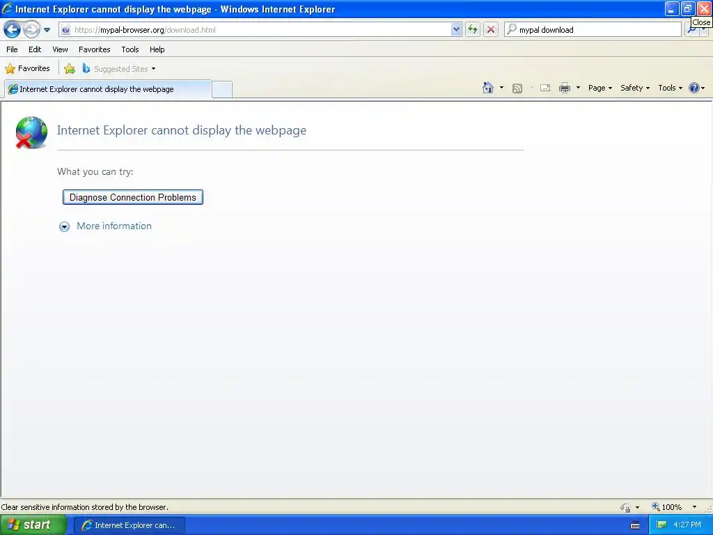Click the globe error icon on the page
This screenshot has height=535, width=713.
pos(31,132)
